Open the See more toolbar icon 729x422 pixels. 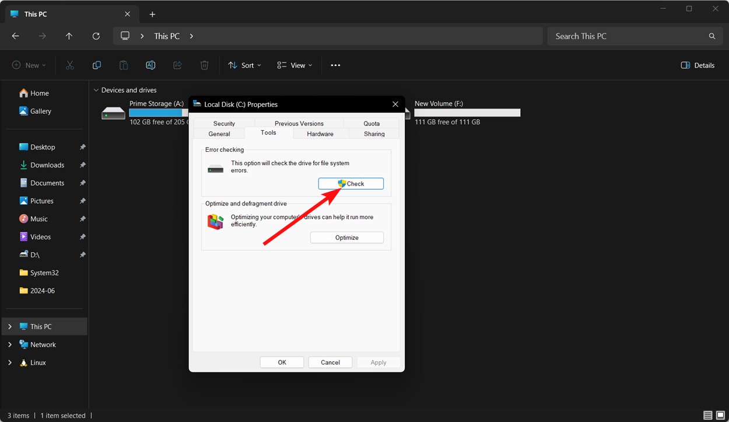335,65
